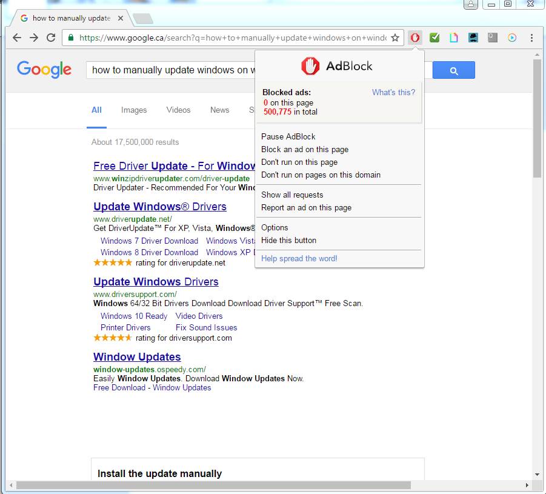The height and width of the screenshot is (494, 546).
Task: Click the AdBlock stop-hand logo in popup
Action: (310, 66)
